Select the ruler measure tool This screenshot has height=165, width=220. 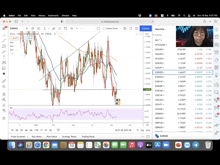[4, 81]
